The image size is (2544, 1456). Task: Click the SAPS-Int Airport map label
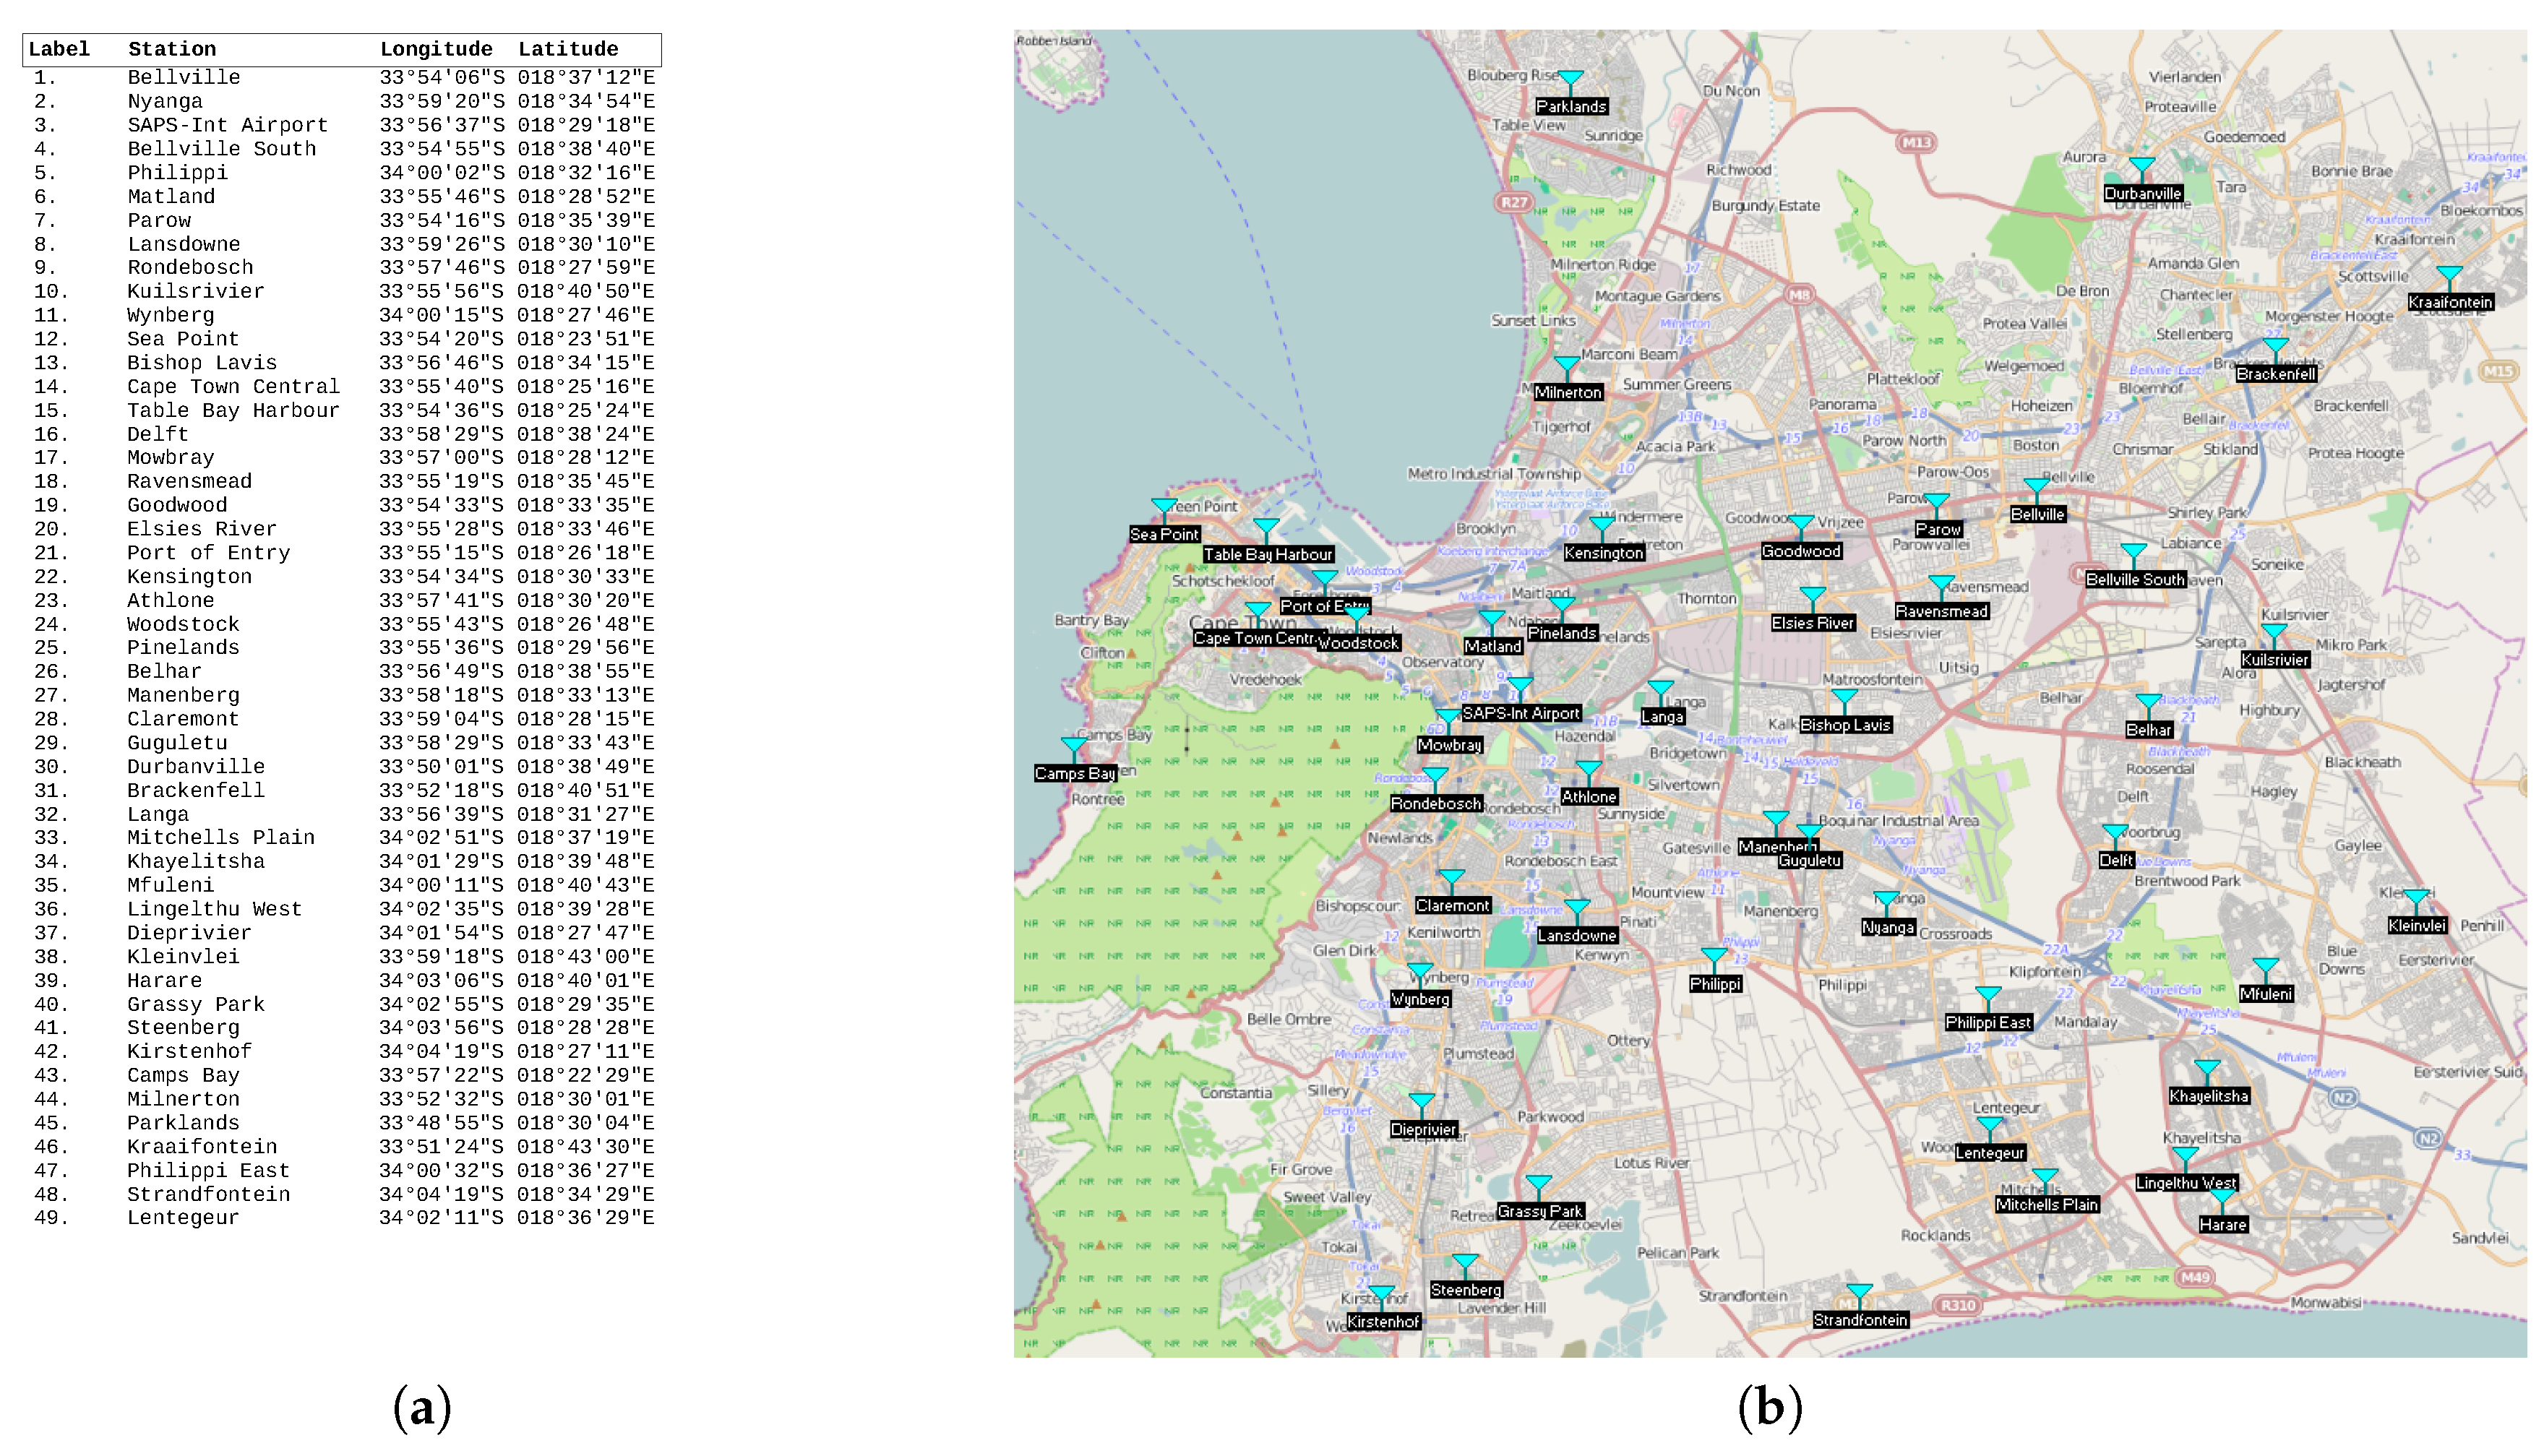1521,713
